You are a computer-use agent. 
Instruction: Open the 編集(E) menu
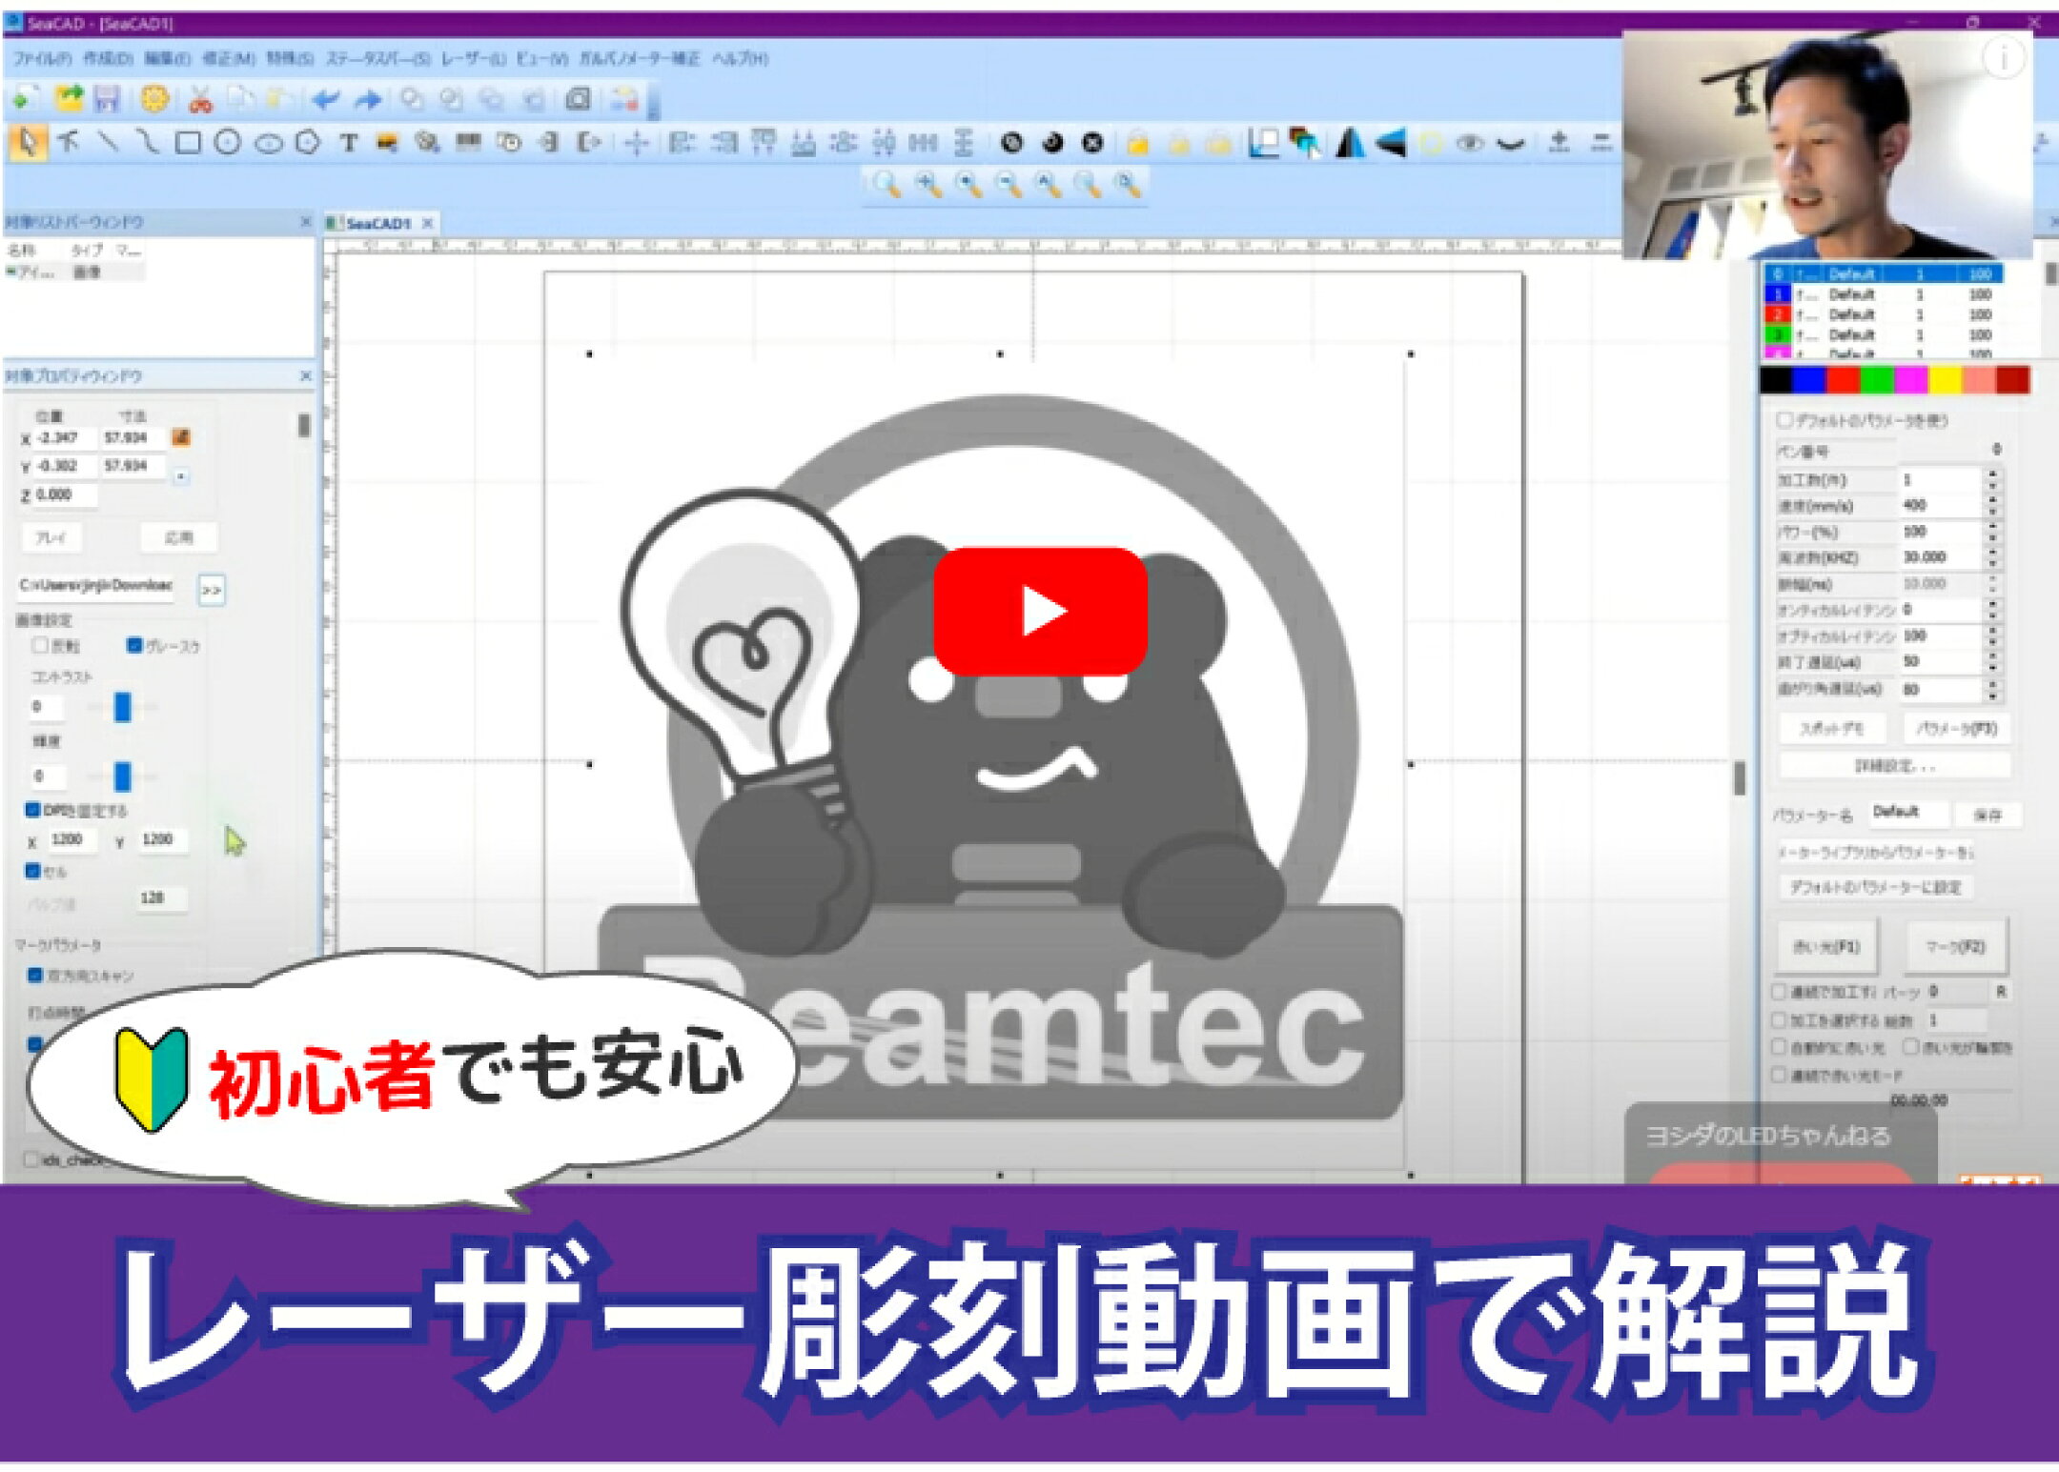[x=168, y=59]
